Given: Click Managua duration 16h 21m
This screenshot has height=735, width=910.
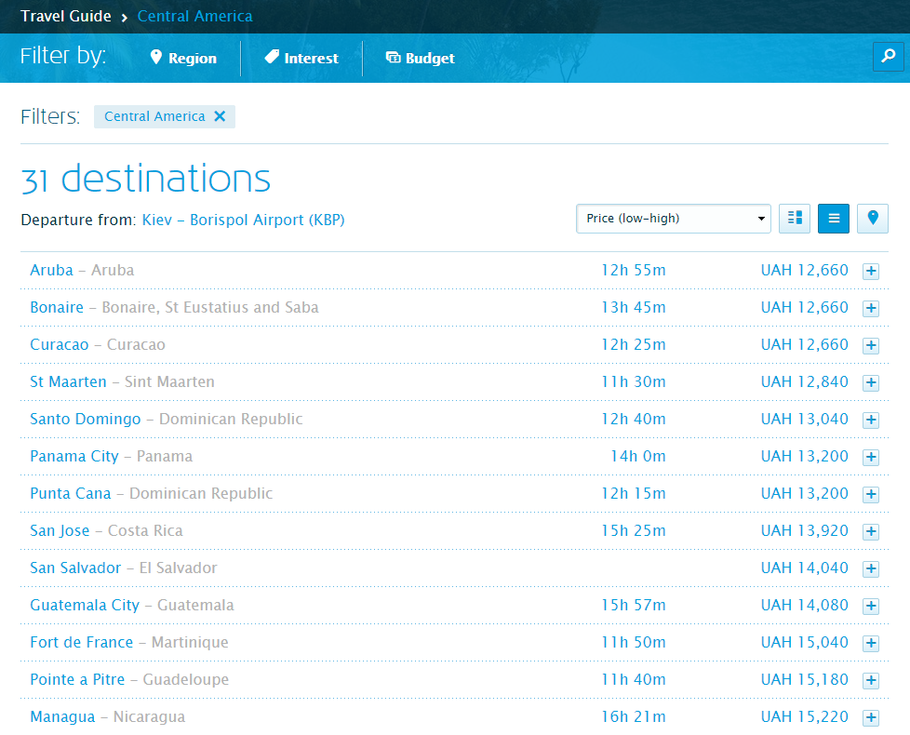Looking at the screenshot, I should click(x=633, y=716).
